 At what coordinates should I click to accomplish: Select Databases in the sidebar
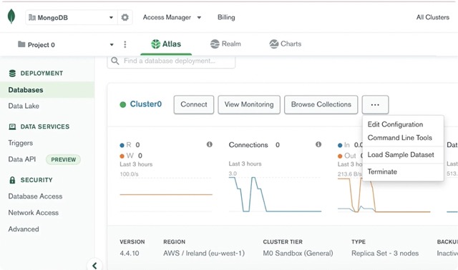[x=47, y=90]
